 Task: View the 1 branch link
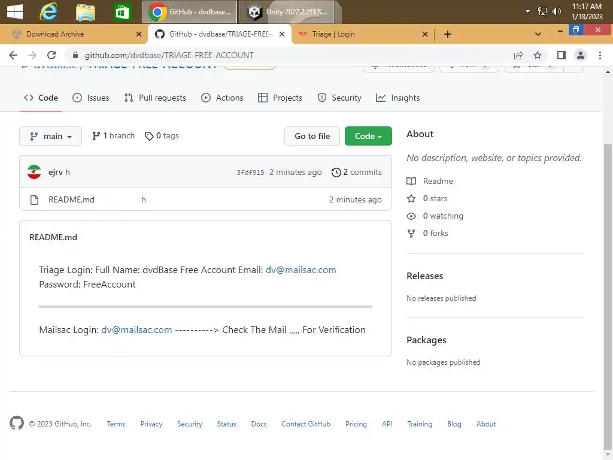coord(113,136)
